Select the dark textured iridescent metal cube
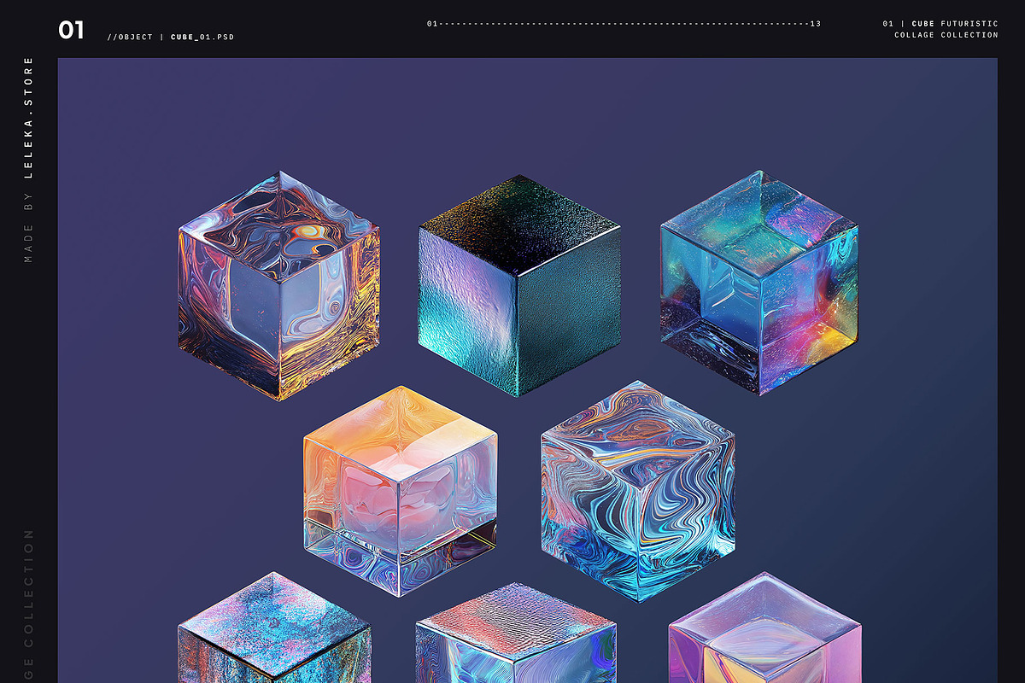Viewport: 1025px width, 683px height. point(520,286)
